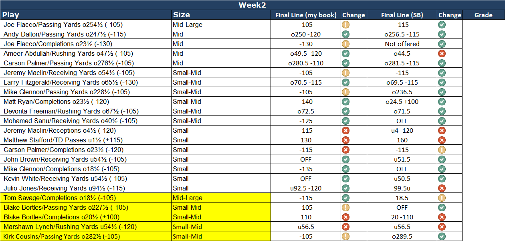This screenshot has width=505, height=241.
Task: Select the highlighted Mid-Large size cell for Tom Savage
Action: click(x=221, y=198)
